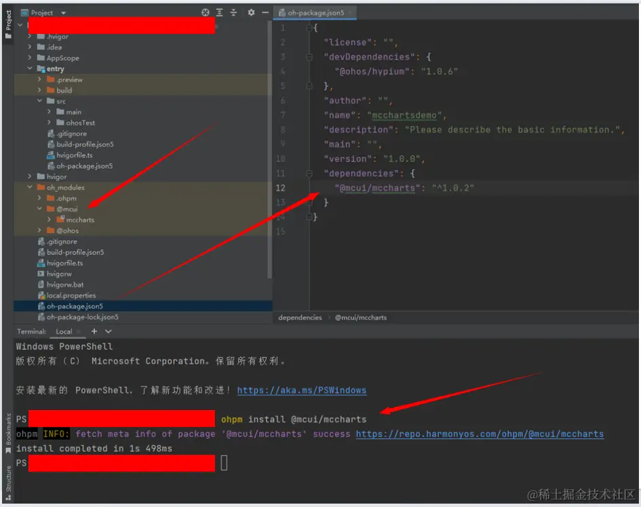Viewport: 641px width, 507px height.
Task: Open local.properties file
Action: coord(71,296)
